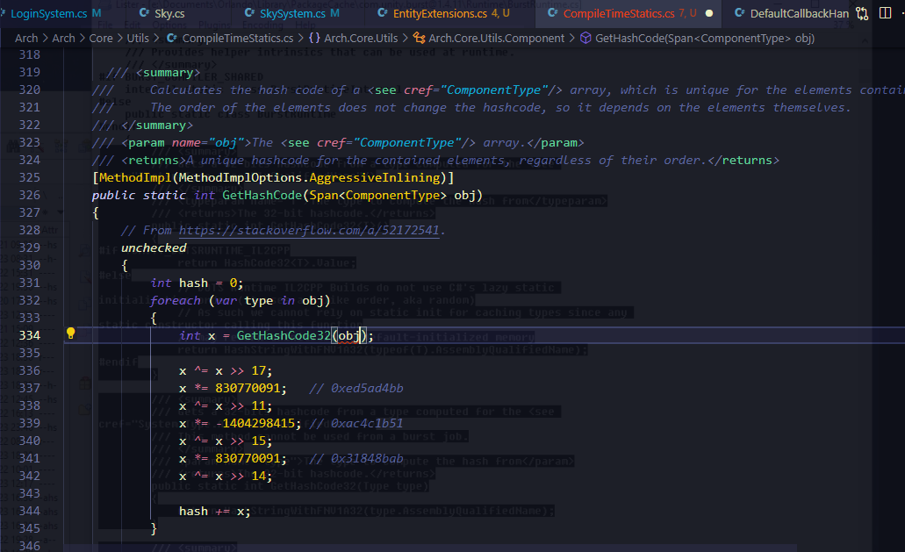The image size is (905, 552).
Task: Expand the Core breadcrumb dropdown
Action: pos(101,38)
